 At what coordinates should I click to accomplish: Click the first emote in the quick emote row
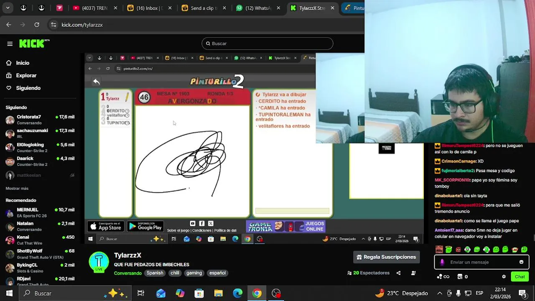coord(439,250)
